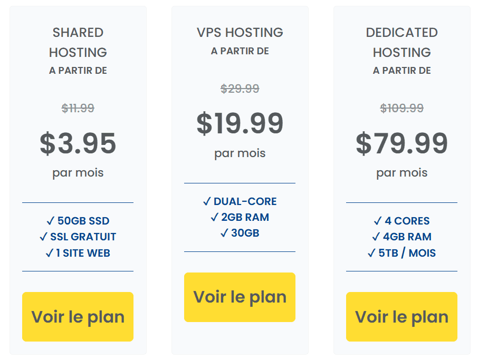Open the VPS Hosting Voir le plan button

pos(240,297)
